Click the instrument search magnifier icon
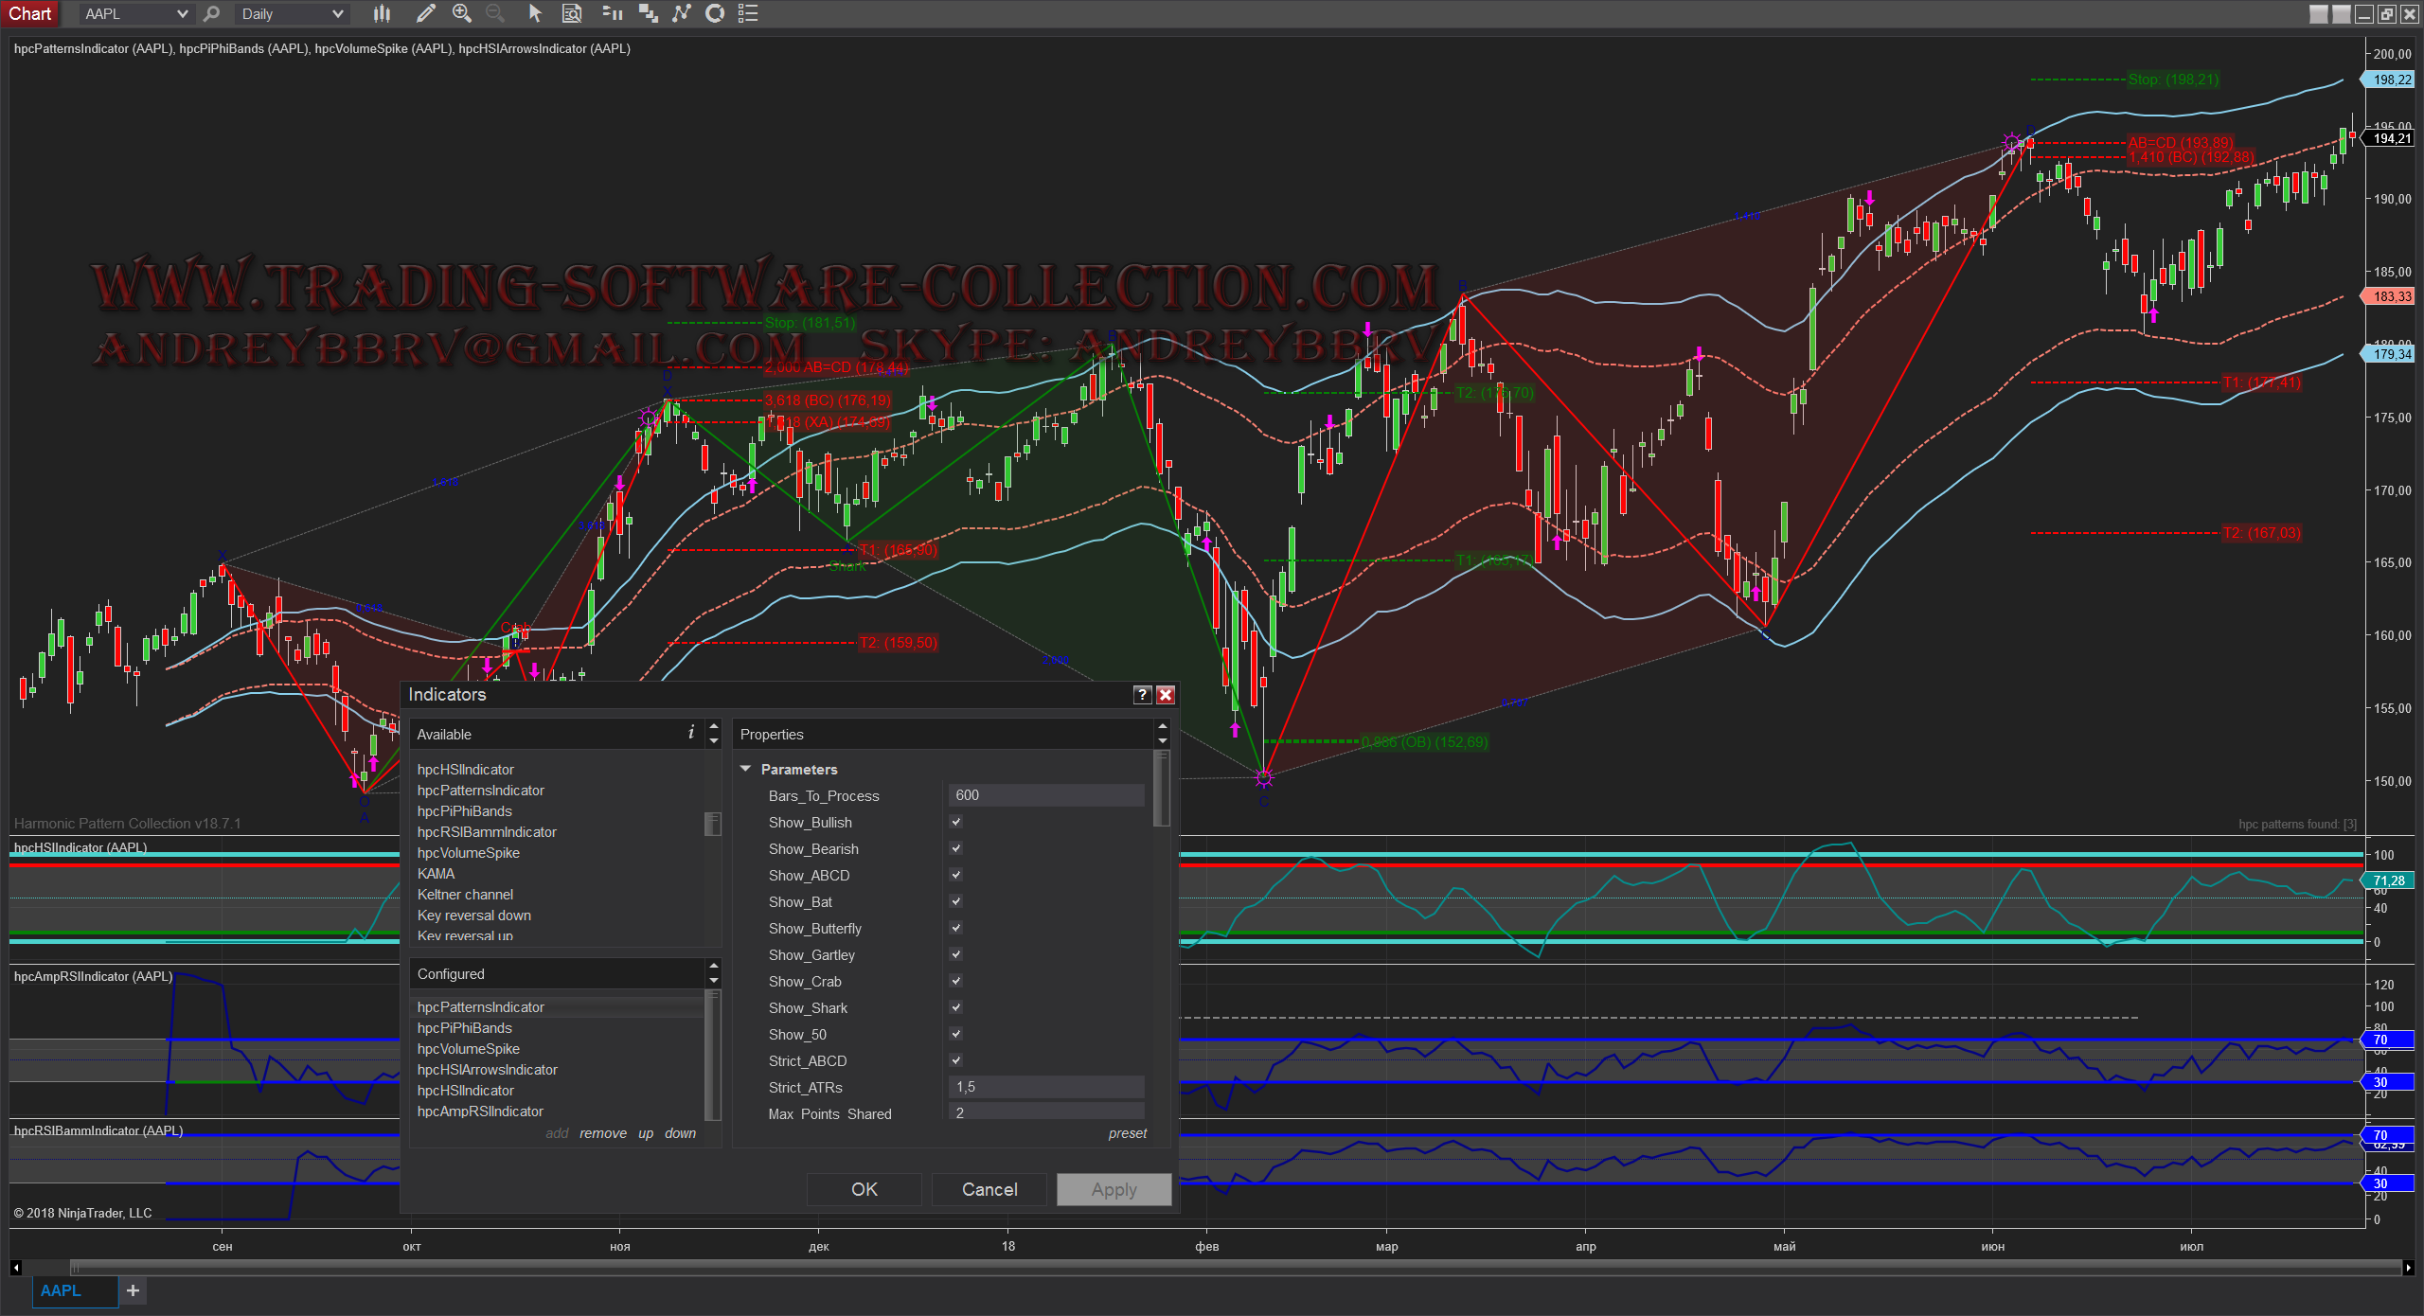The width and height of the screenshot is (2424, 1316). 212,13
